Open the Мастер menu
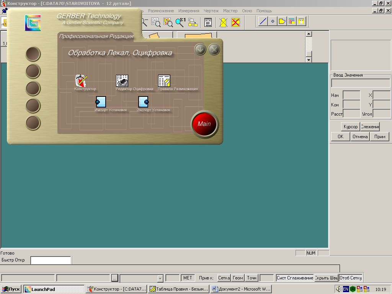 [x=230, y=11]
